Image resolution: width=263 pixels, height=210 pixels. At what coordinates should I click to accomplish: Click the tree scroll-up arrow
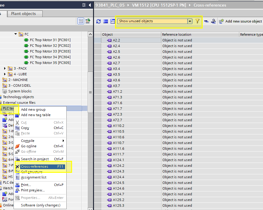pyautogui.click(x=90, y=34)
